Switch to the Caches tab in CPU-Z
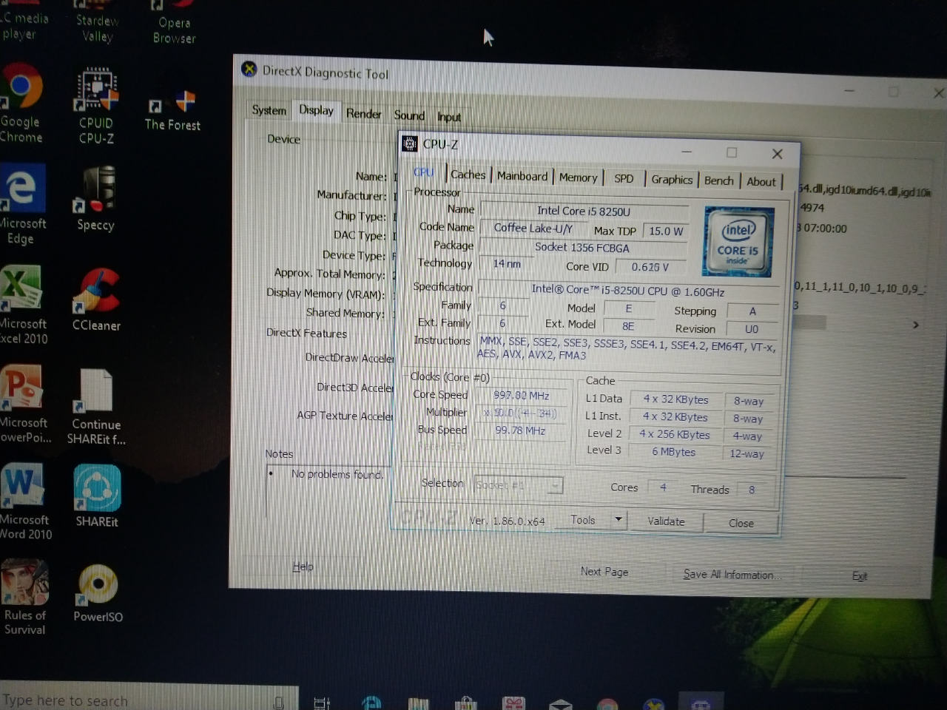947x710 pixels. [468, 175]
